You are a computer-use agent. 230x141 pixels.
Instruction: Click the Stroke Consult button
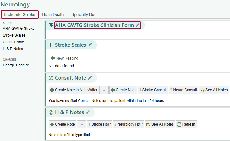[153, 90]
